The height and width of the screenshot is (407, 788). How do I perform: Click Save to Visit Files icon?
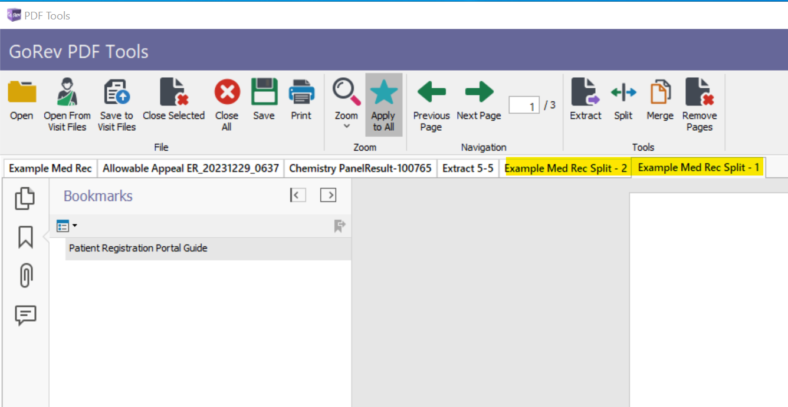point(117,92)
